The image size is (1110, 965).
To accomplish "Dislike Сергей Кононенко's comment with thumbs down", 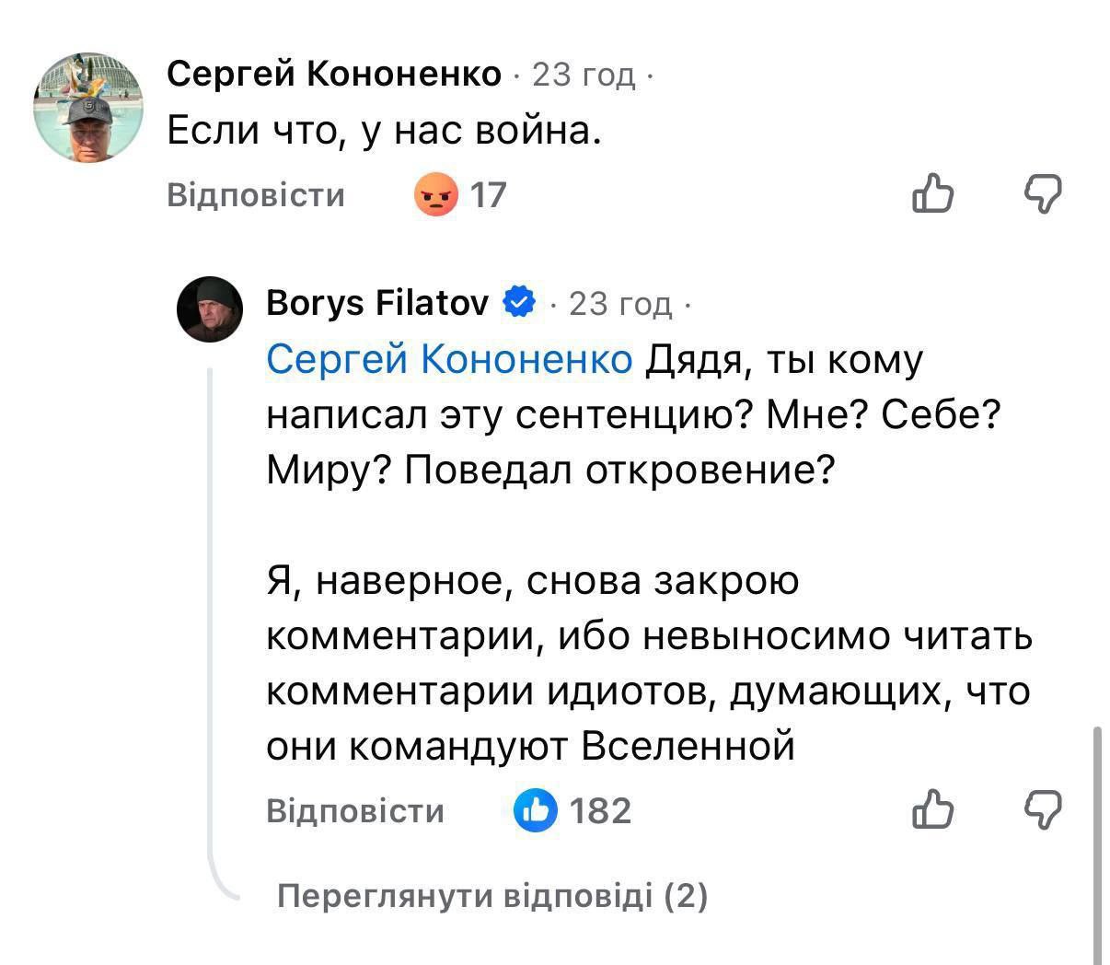I will tap(1044, 193).
